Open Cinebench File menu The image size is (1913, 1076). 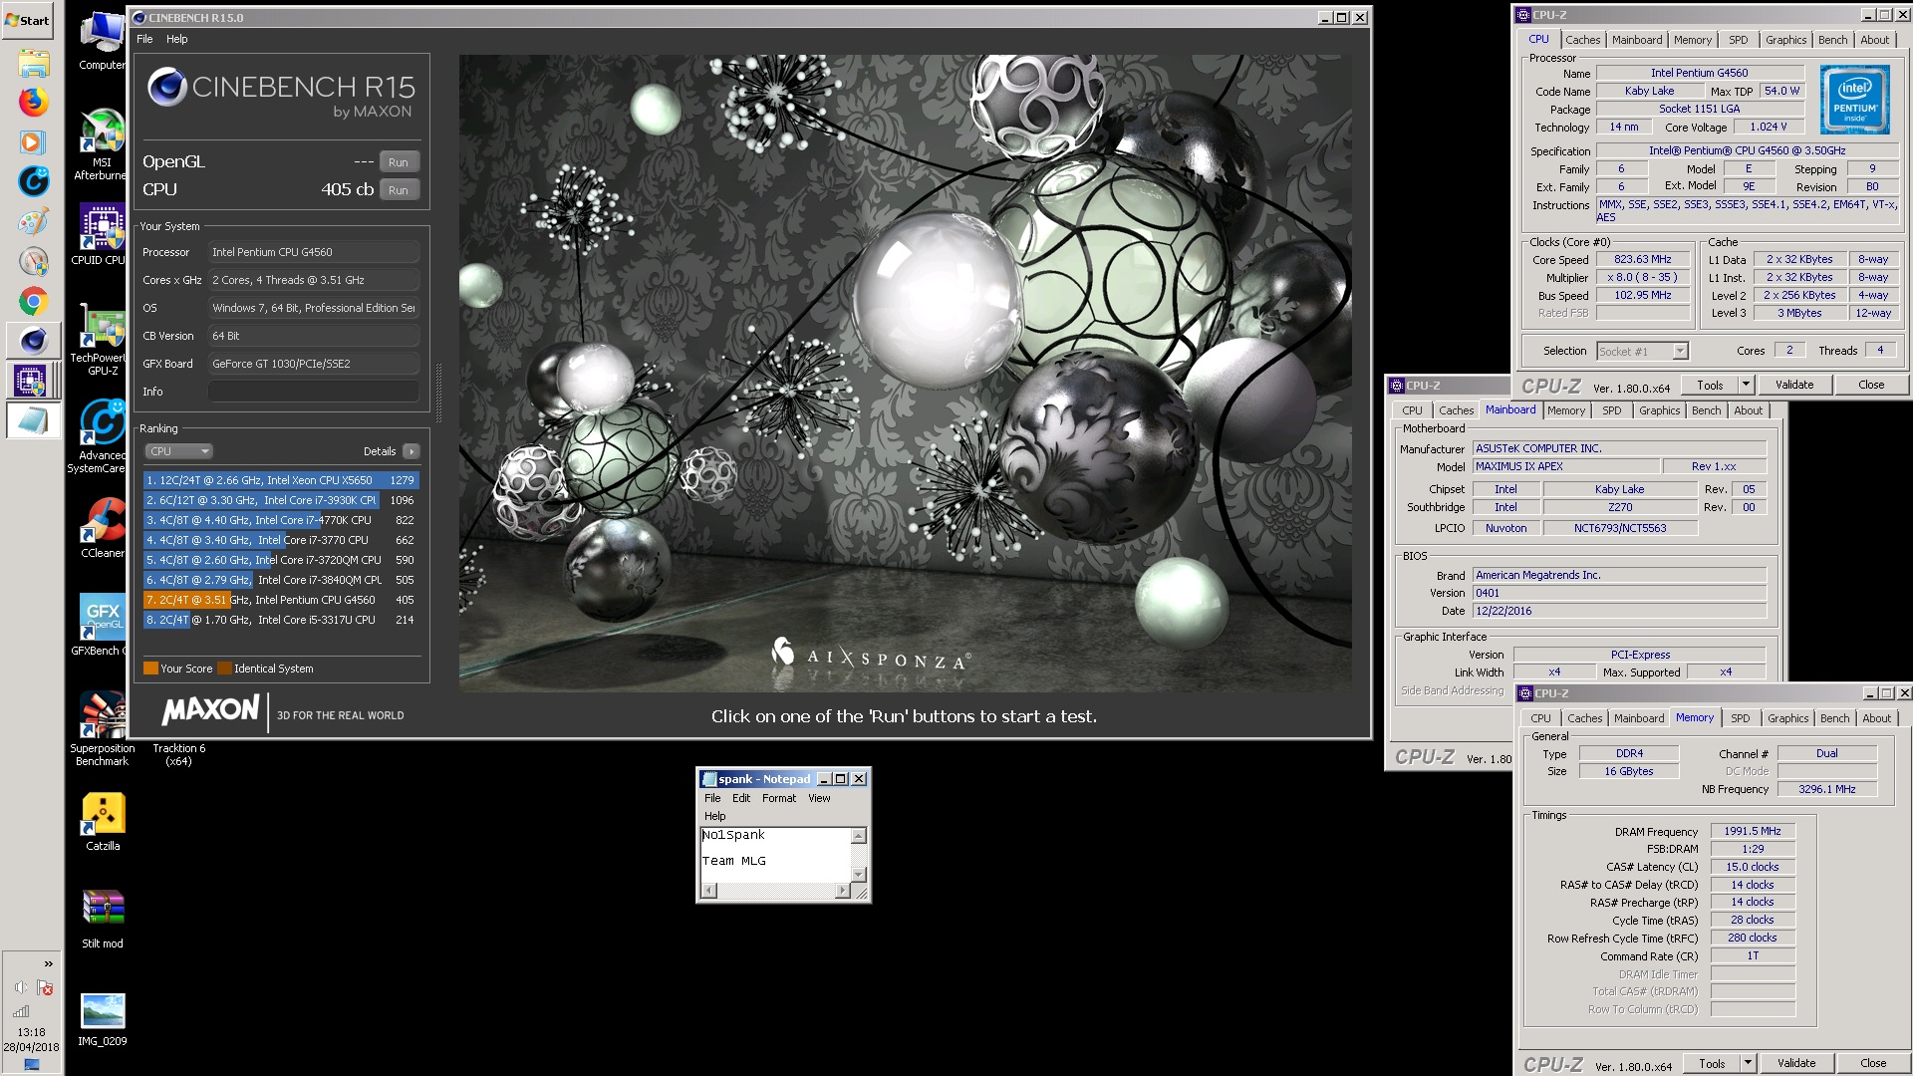[x=144, y=39]
